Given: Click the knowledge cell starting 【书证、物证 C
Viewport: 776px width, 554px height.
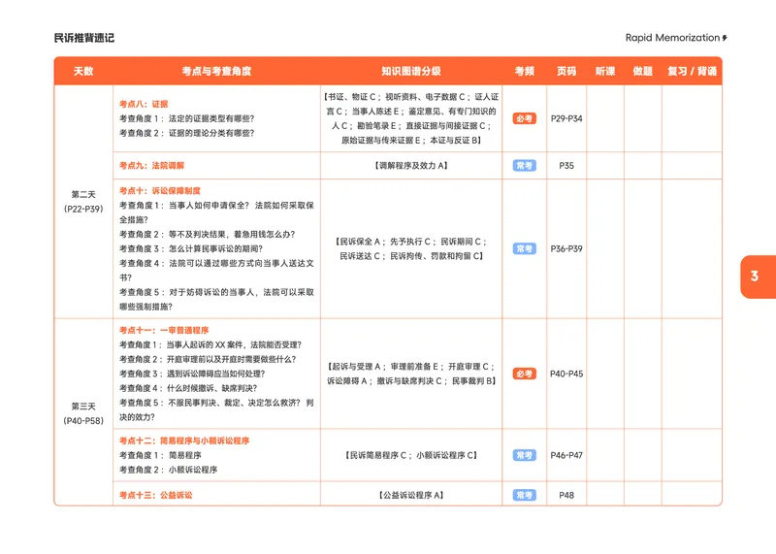Looking at the screenshot, I should (410, 118).
